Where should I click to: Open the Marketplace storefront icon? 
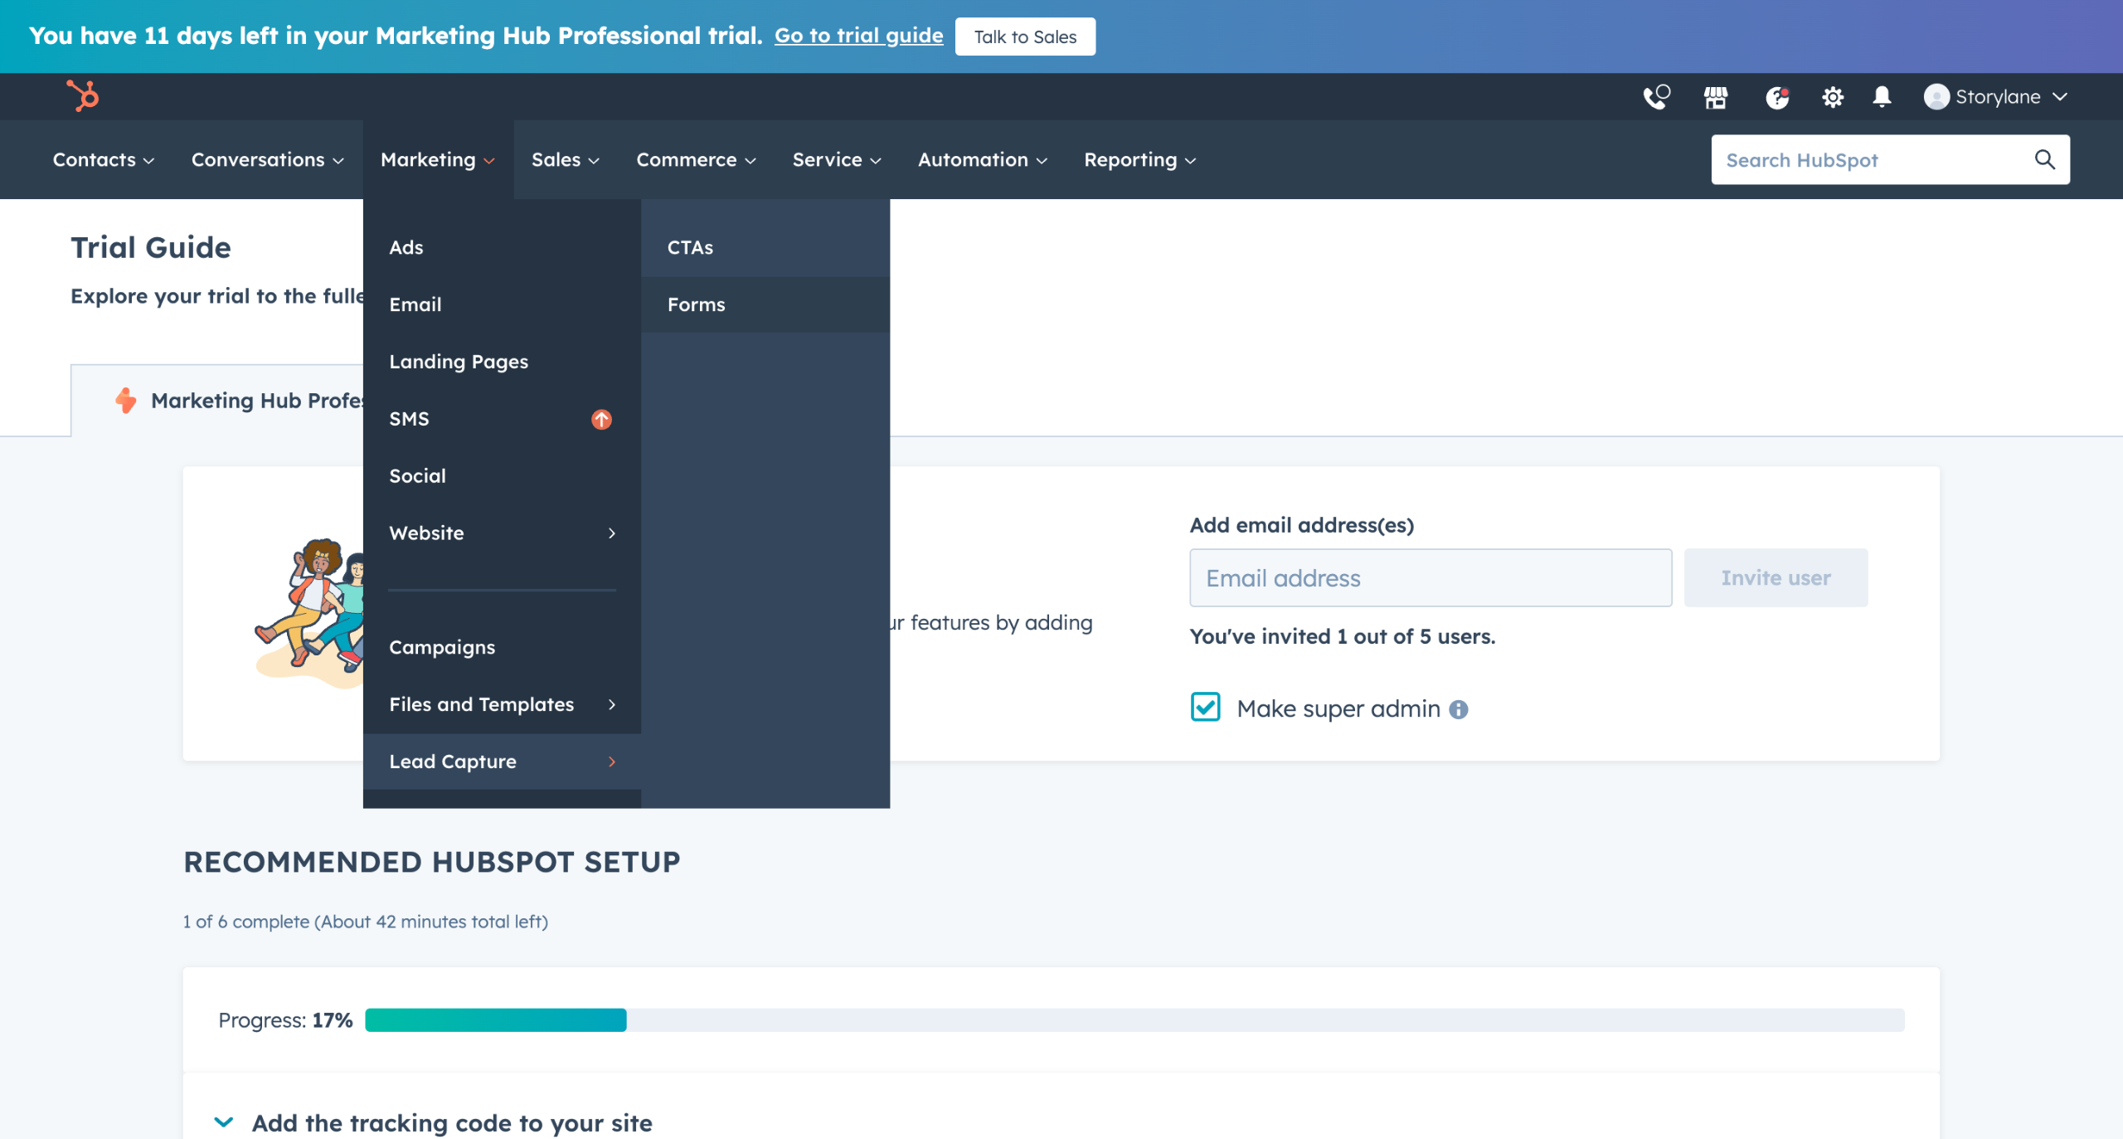click(x=1715, y=97)
